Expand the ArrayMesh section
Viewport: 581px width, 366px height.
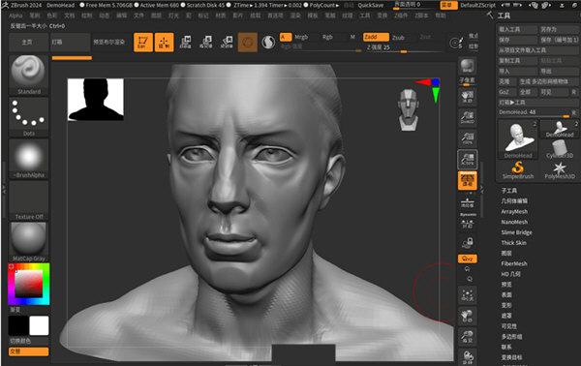[x=514, y=211]
